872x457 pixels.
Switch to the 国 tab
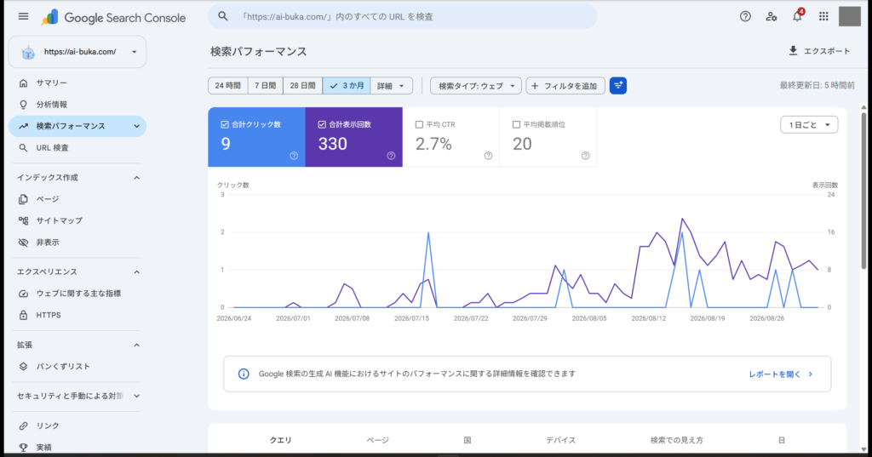point(468,440)
